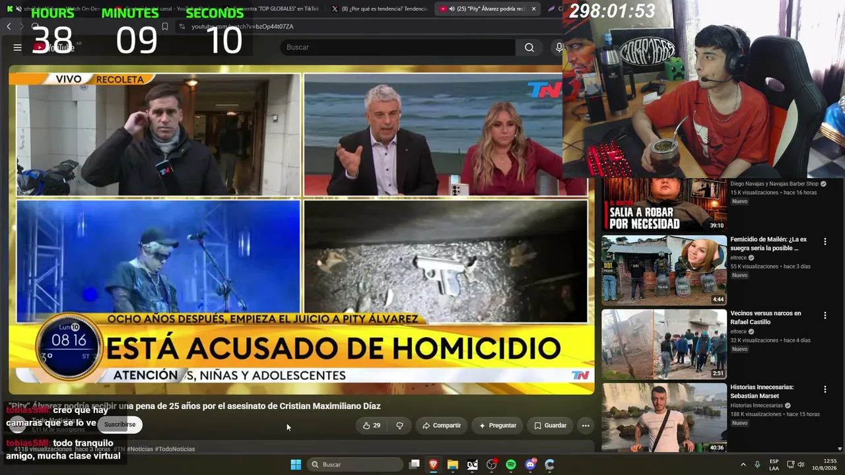This screenshot has height=475, width=845.
Task: Click 'Diego Navajas y Navajas Barber Shop' channel
Action: pos(774,183)
